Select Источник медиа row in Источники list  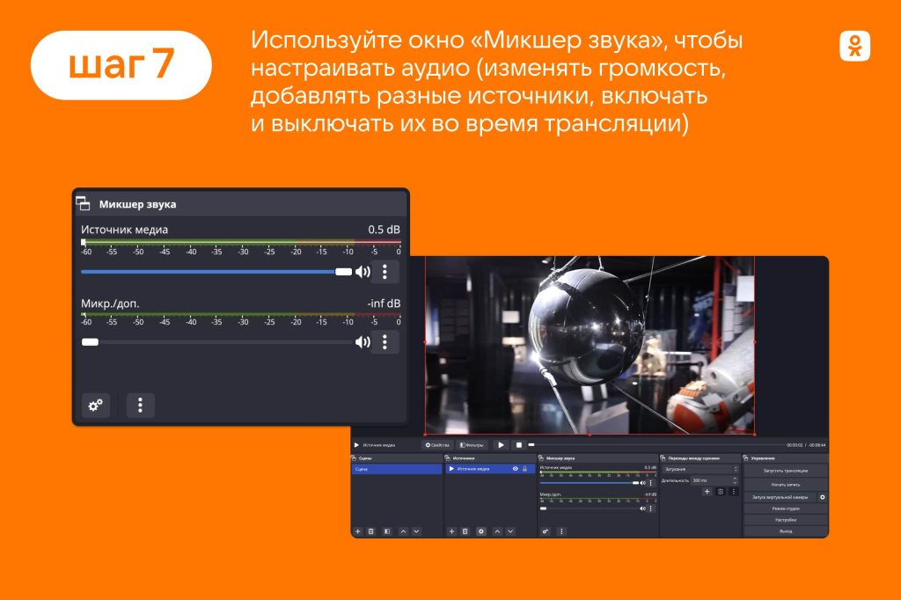[490, 469]
